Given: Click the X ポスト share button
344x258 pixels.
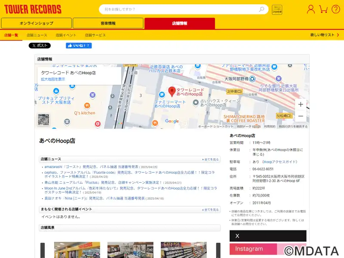Looking at the screenshot, I should [x=40, y=46].
